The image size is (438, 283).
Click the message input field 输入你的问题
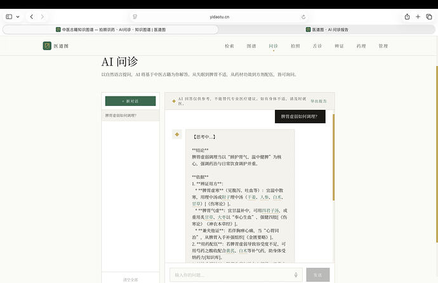pos(236,275)
